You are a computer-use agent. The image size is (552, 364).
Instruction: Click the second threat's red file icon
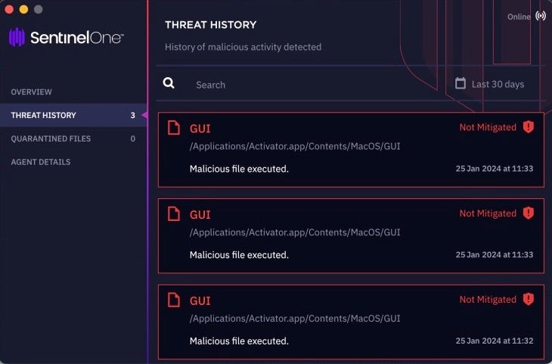[x=174, y=214]
